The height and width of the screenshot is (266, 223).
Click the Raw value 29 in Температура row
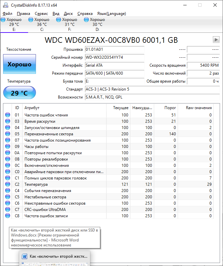[209, 184]
